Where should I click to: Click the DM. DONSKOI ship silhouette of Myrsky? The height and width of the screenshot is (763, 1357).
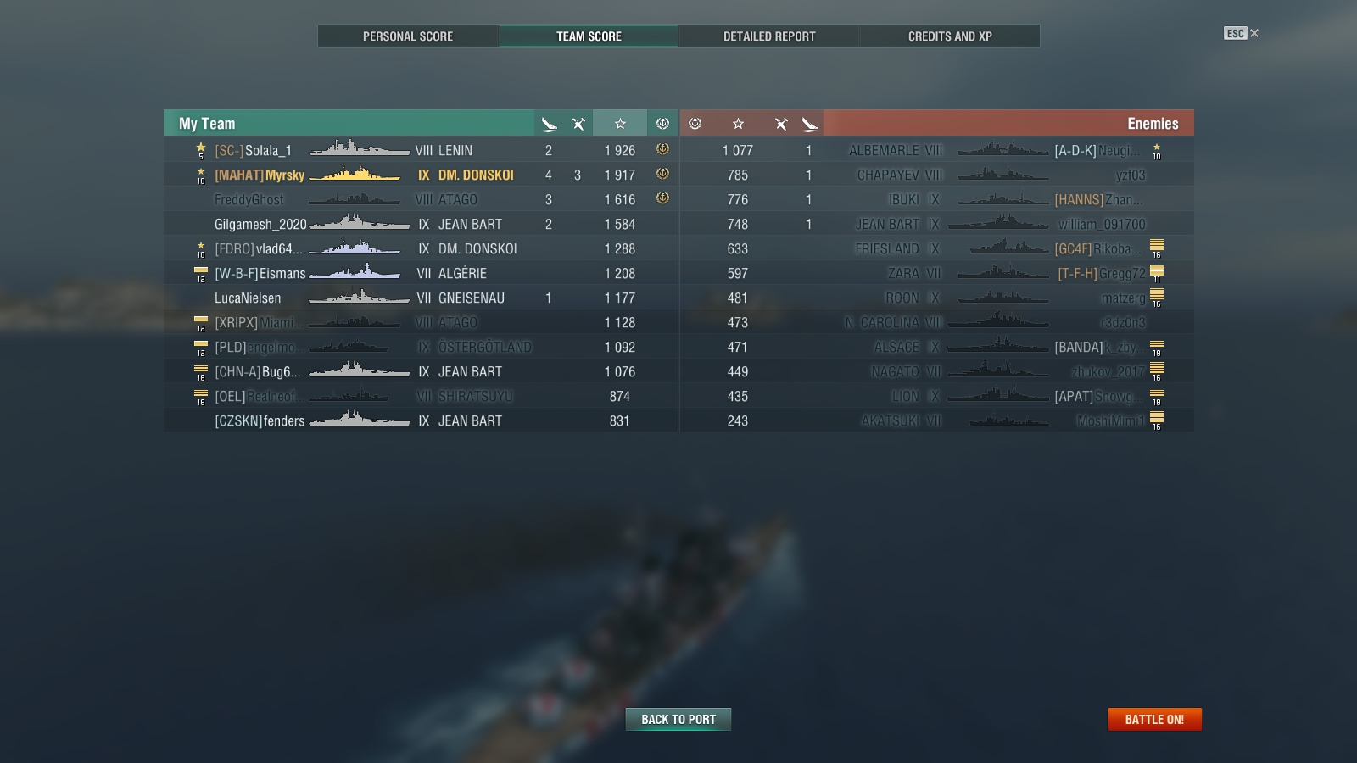pyautogui.click(x=355, y=175)
